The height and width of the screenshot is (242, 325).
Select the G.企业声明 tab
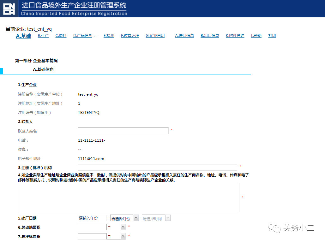click(155, 36)
